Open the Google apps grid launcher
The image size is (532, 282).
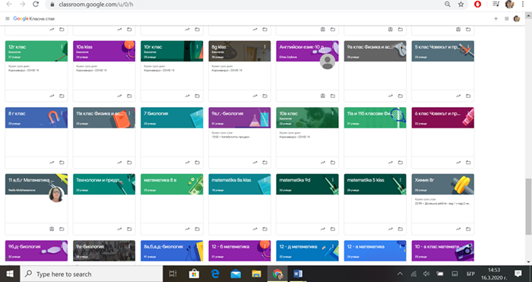coord(507,19)
